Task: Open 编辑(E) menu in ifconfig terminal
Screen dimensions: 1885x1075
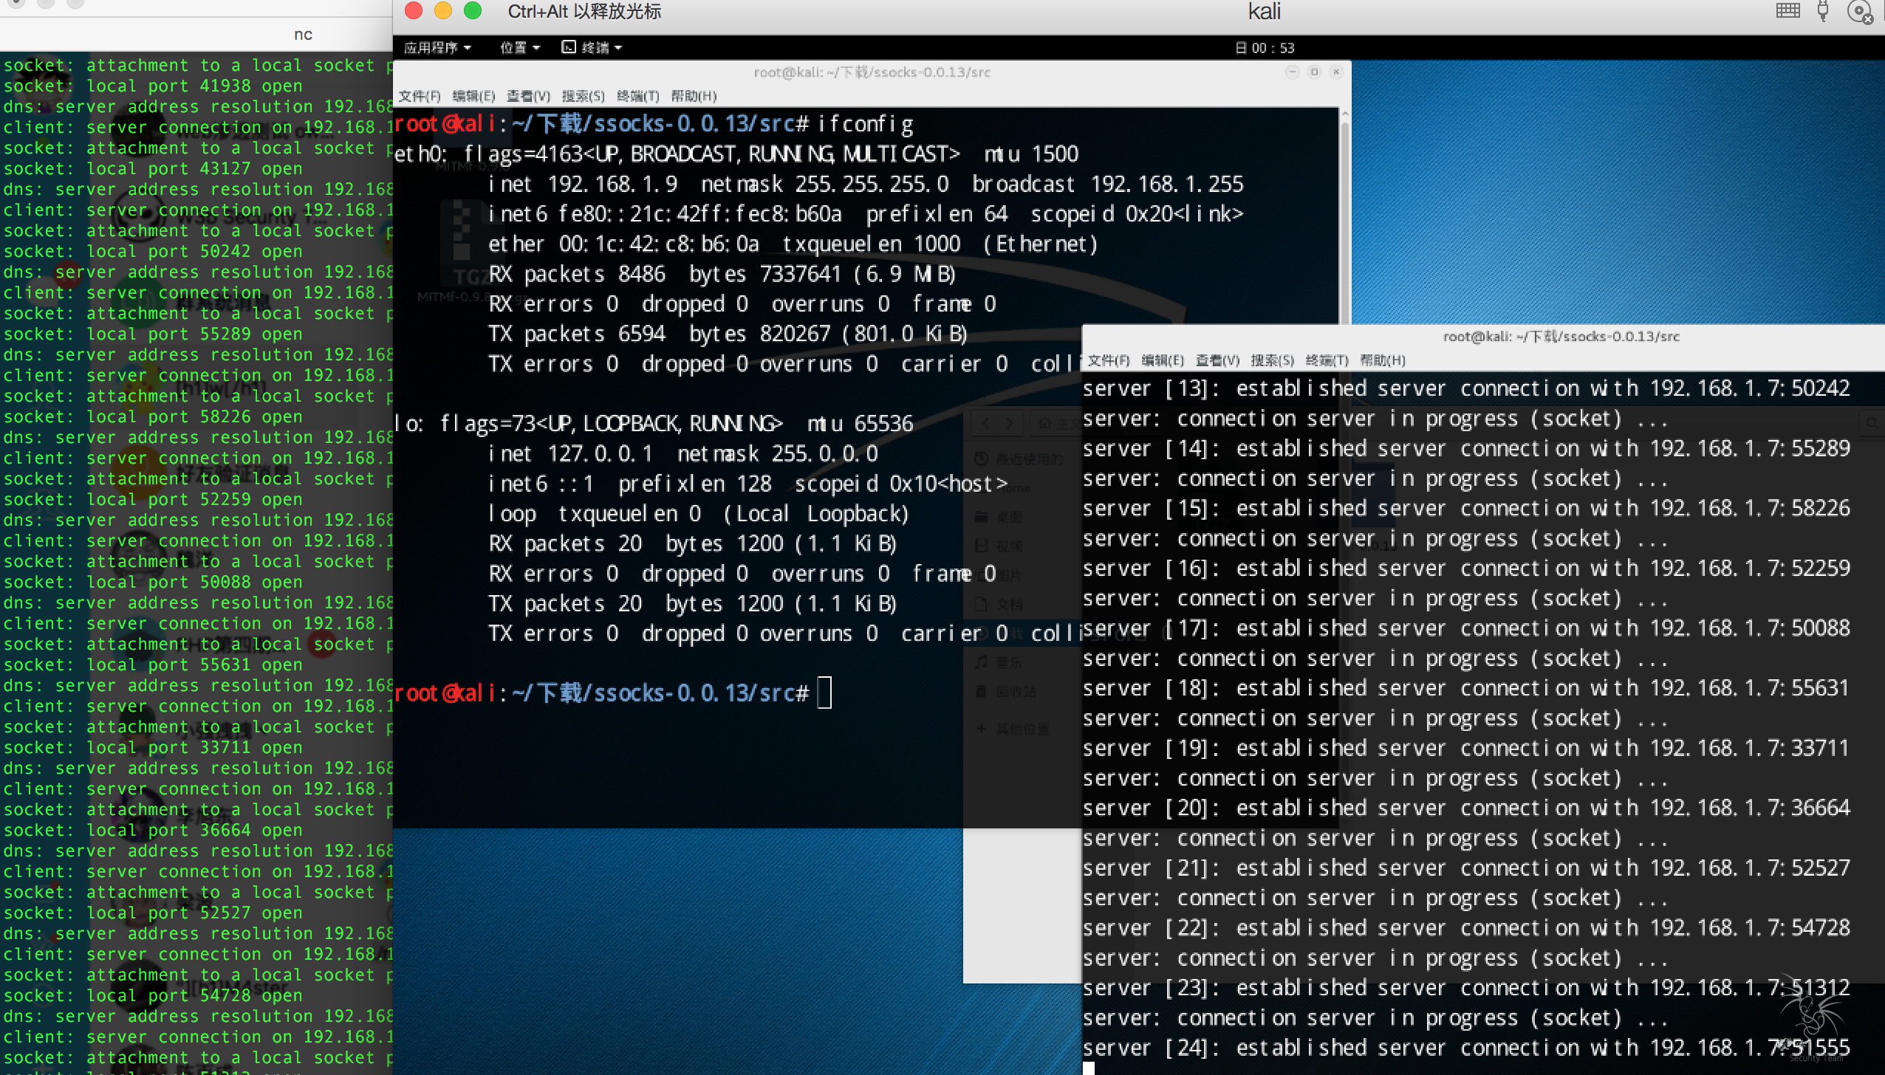Action: [473, 96]
